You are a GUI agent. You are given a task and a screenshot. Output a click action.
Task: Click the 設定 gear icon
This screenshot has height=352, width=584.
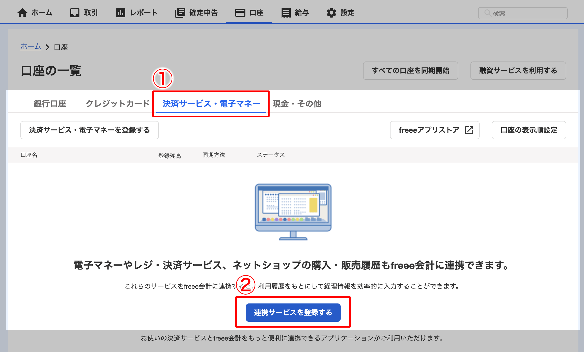pyautogui.click(x=331, y=13)
